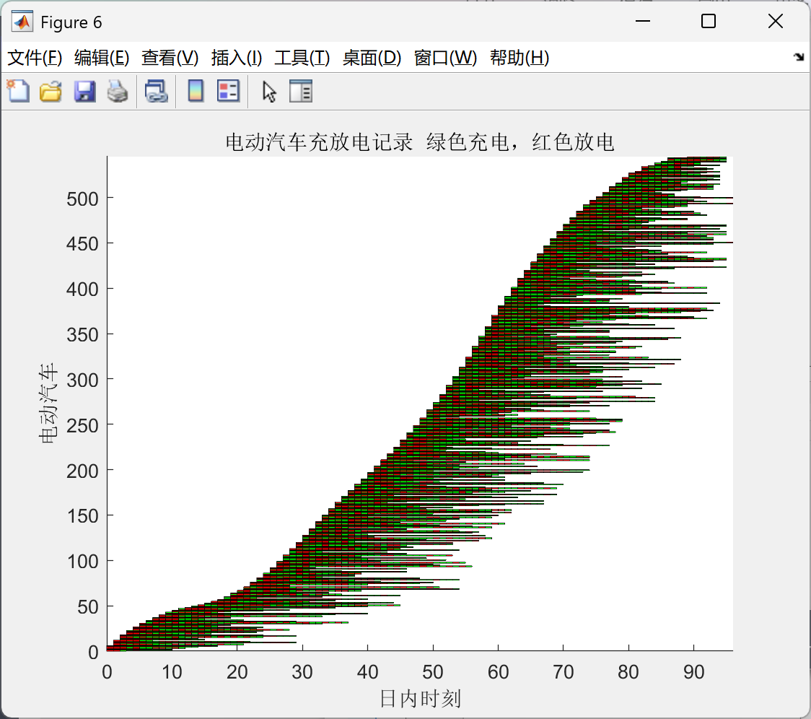This screenshot has width=811, height=719.
Task: Click the y-axis tick label 100
Action: pyautogui.click(x=82, y=561)
